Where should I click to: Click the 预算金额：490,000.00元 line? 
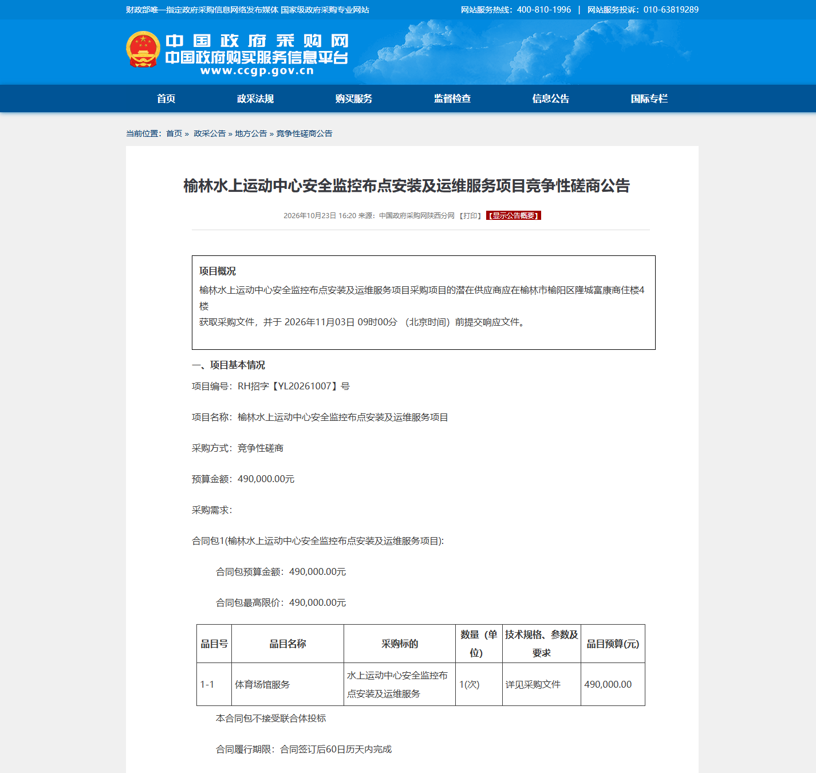click(x=243, y=479)
